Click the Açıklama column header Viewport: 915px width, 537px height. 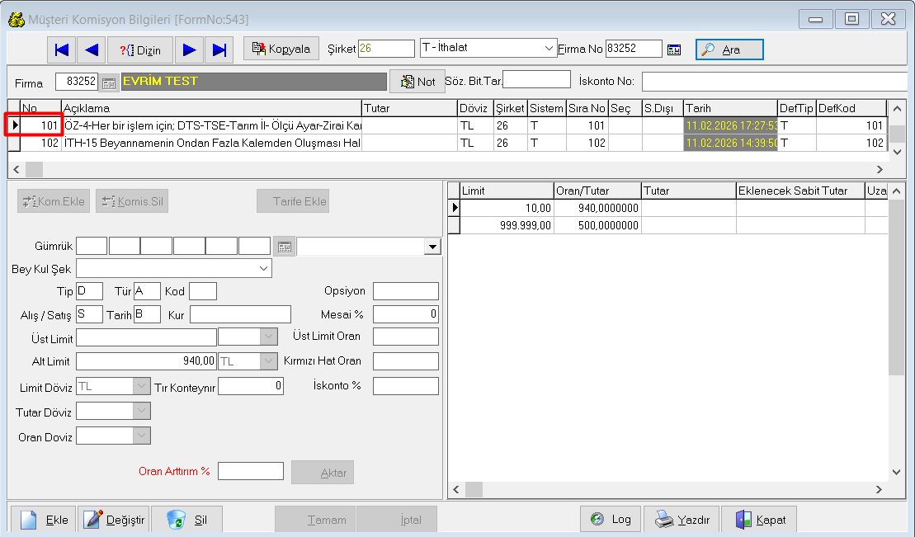pyautogui.click(x=211, y=108)
